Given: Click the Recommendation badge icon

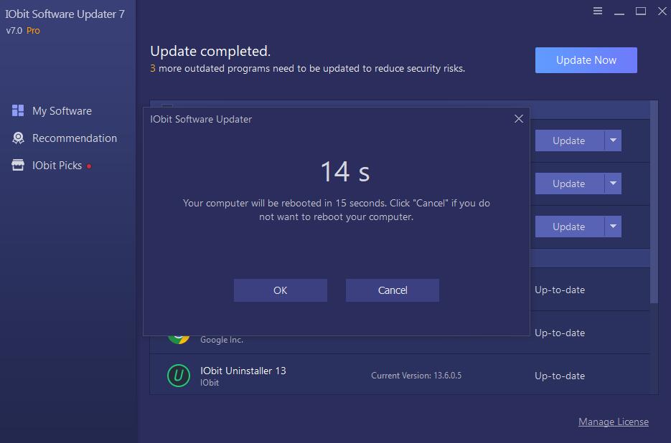Looking at the screenshot, I should (x=18, y=138).
